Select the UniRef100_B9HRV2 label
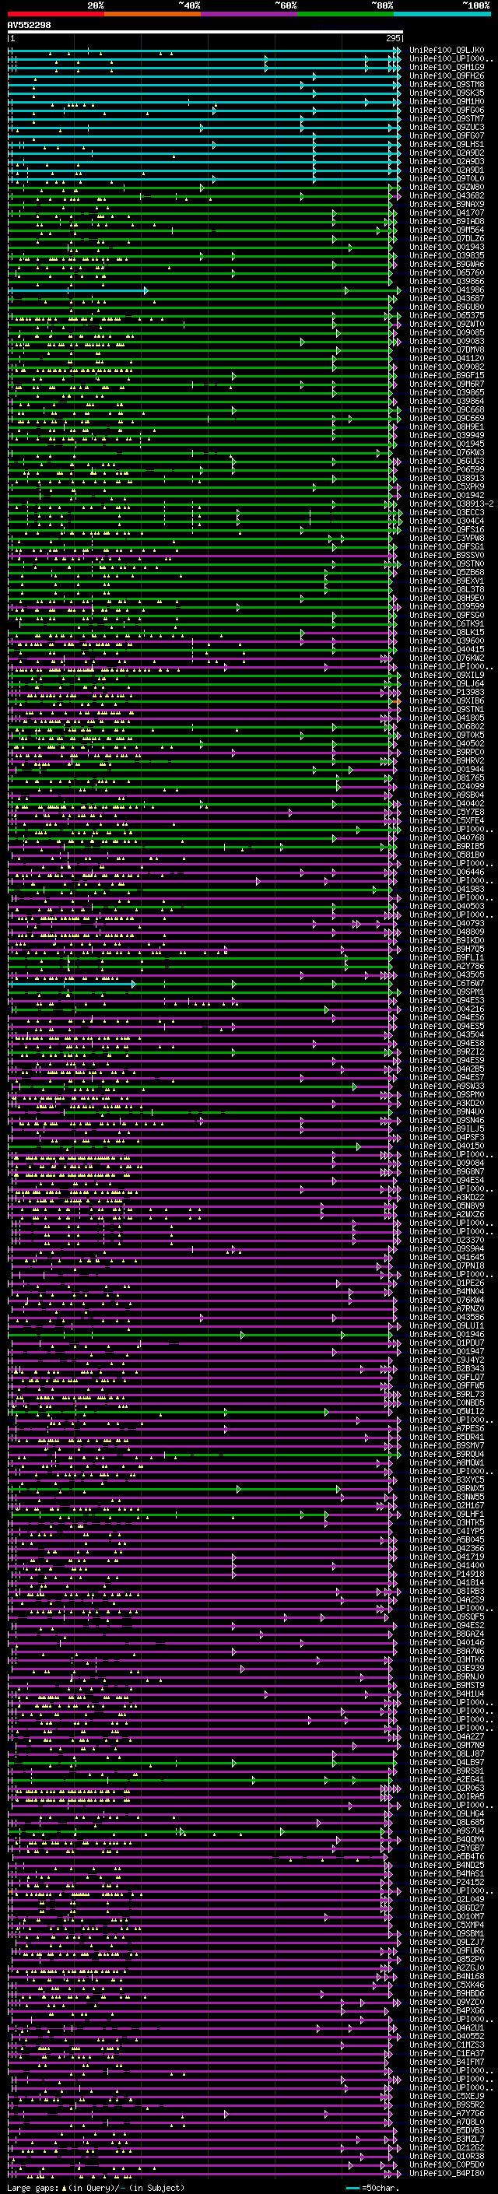This screenshot has width=498, height=2194. coord(447,760)
